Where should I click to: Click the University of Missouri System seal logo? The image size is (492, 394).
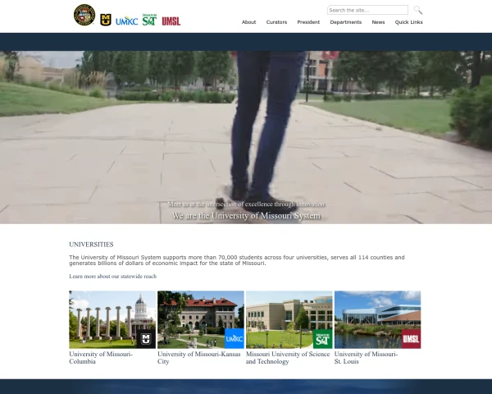click(x=84, y=15)
